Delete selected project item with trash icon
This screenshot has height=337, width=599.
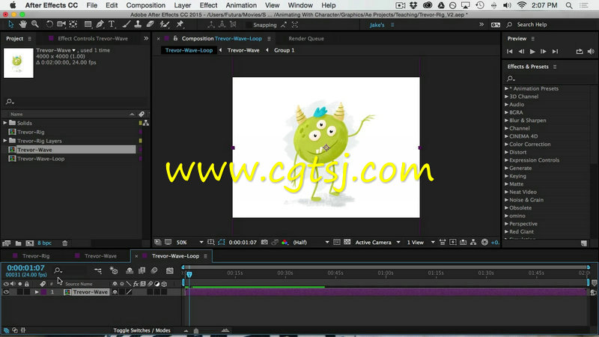pos(65,243)
